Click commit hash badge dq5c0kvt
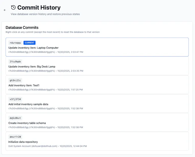 pyautogui.click(x=15, y=118)
